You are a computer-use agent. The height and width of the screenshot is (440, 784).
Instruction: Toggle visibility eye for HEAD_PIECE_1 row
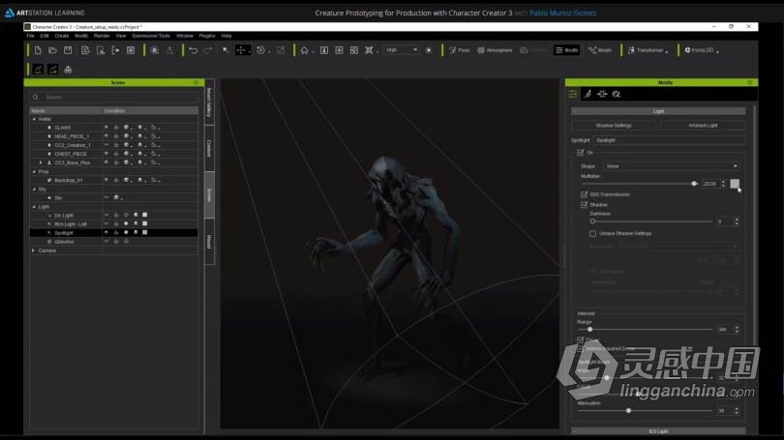pyautogui.click(x=106, y=135)
